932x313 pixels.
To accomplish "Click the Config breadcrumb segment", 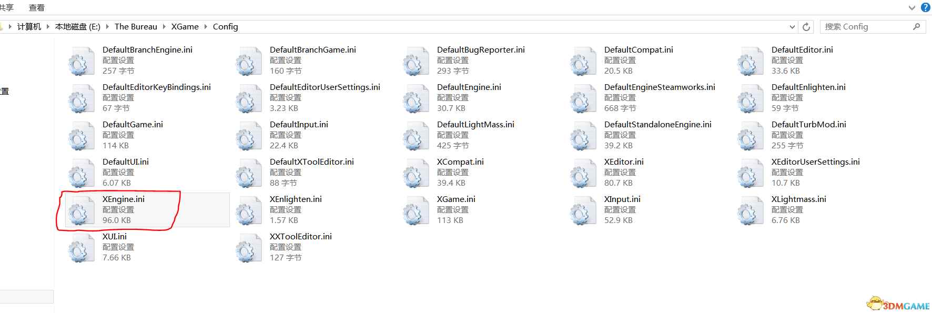I will tap(226, 26).
